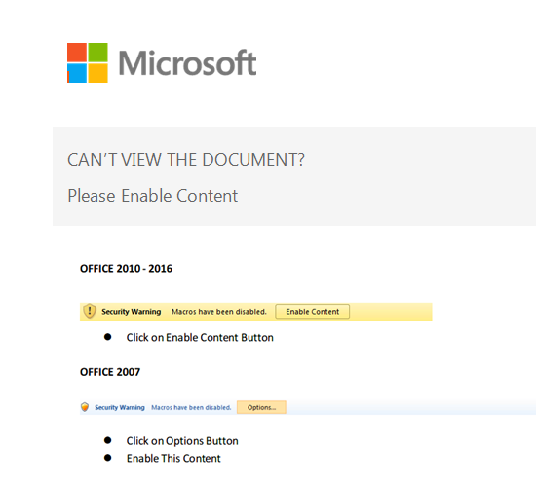Click 'Enable This Content' bullet text
This screenshot has width=536, height=491.
pos(173,458)
